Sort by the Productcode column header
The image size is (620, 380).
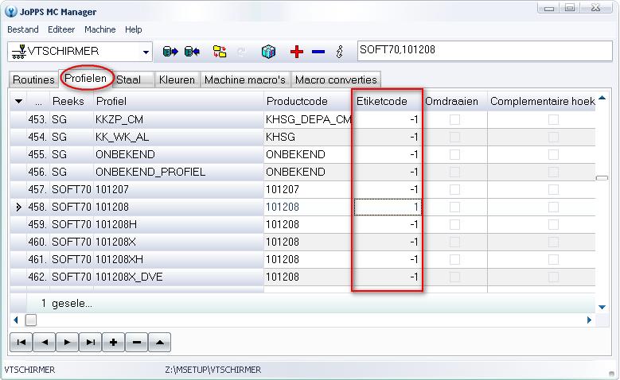point(309,101)
